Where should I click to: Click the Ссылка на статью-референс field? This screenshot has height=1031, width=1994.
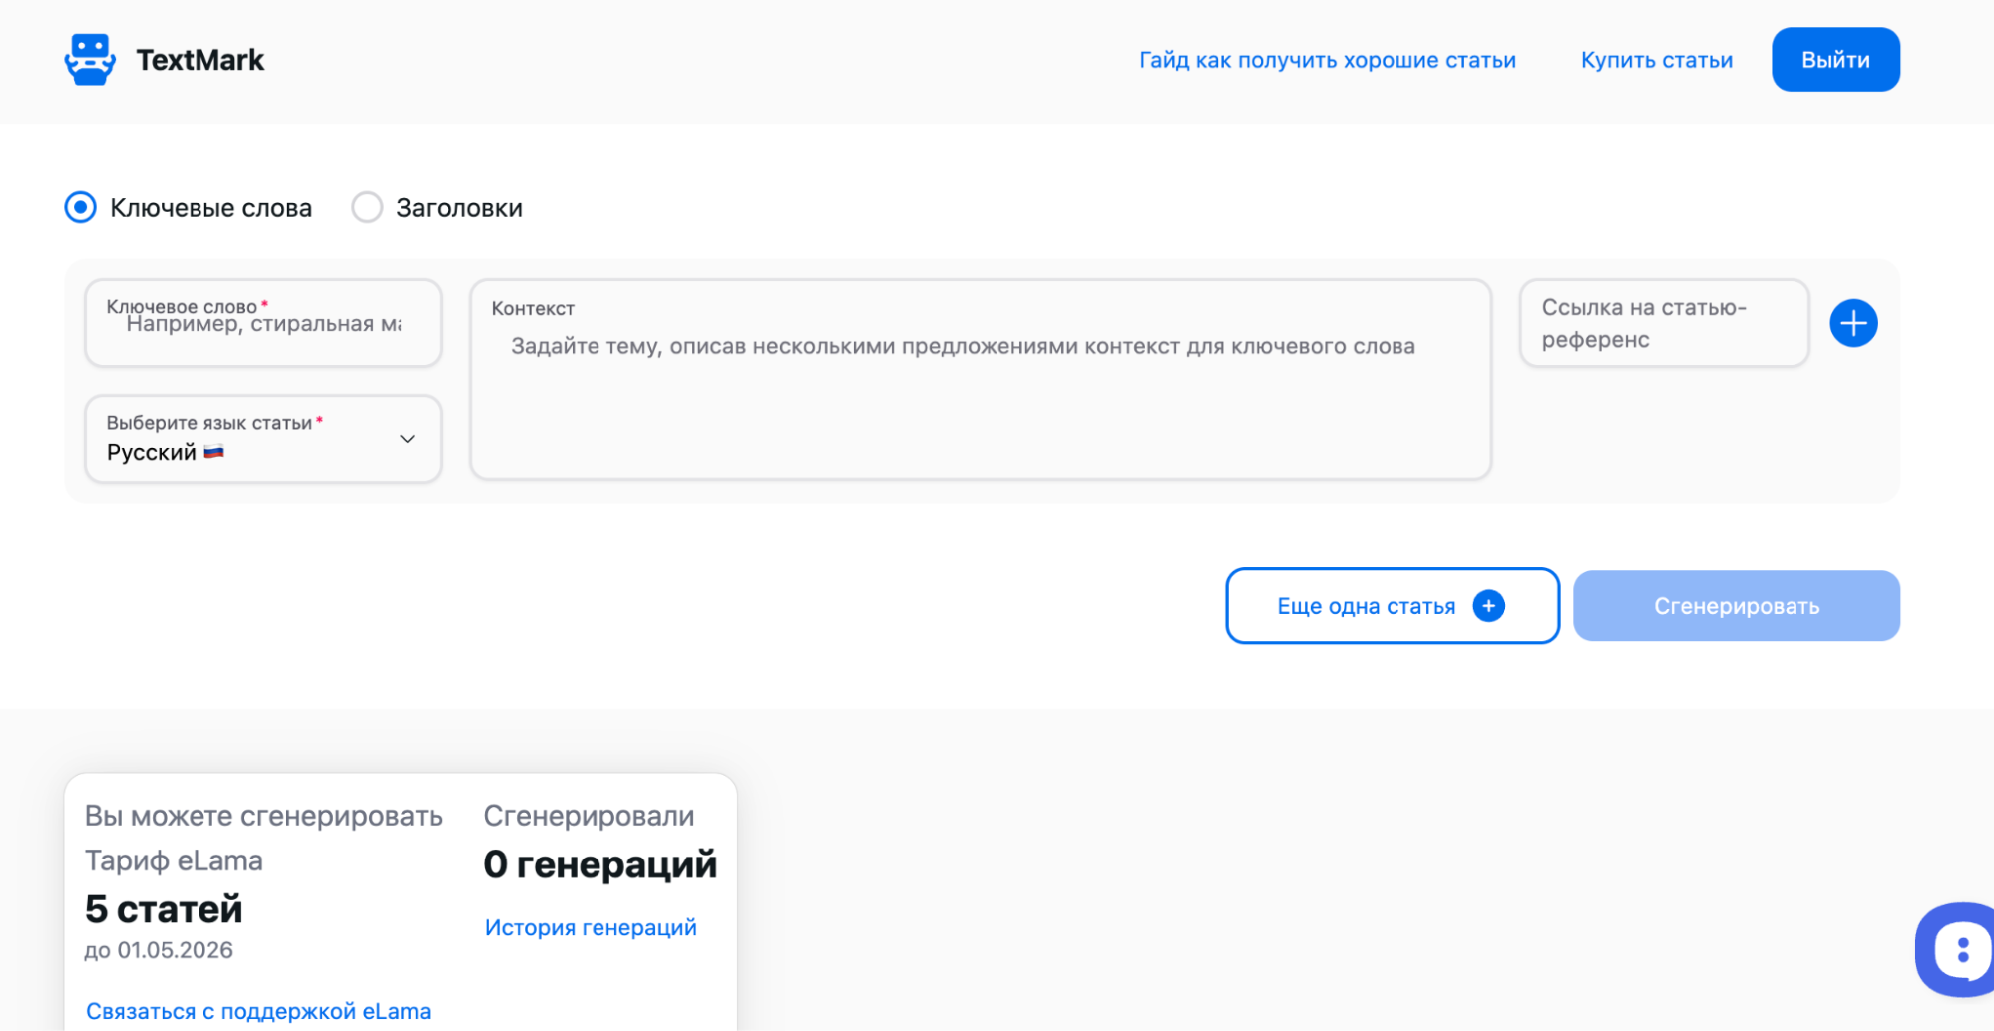(1663, 322)
